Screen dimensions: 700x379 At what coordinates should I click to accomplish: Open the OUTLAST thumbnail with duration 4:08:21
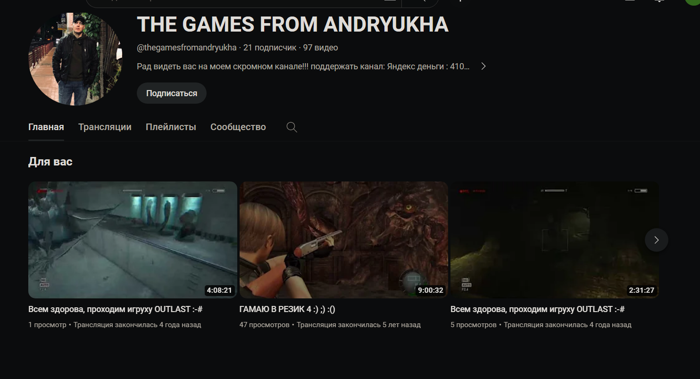[x=133, y=240]
